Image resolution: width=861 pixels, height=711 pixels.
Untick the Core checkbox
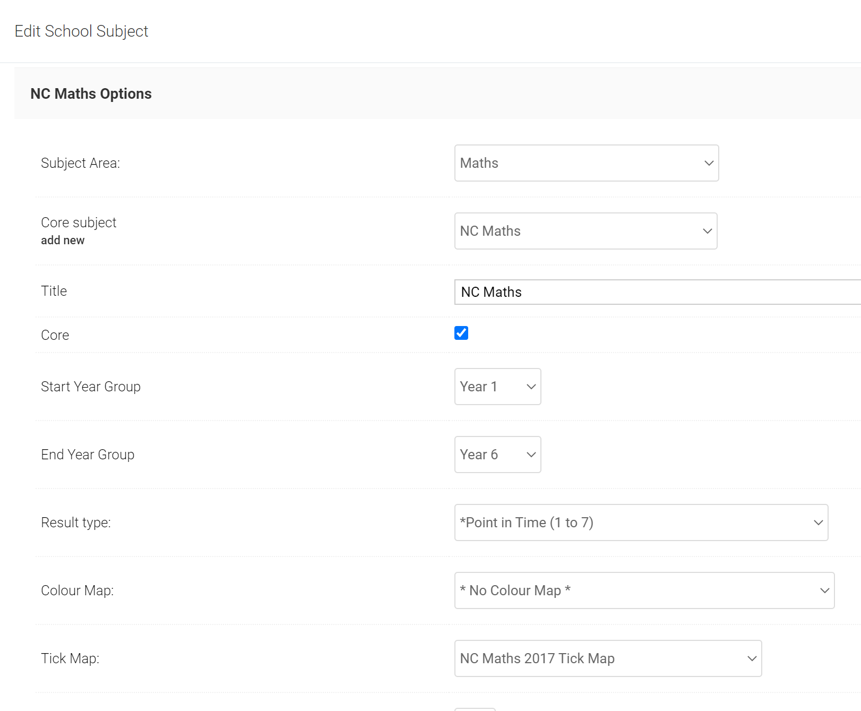tap(461, 333)
